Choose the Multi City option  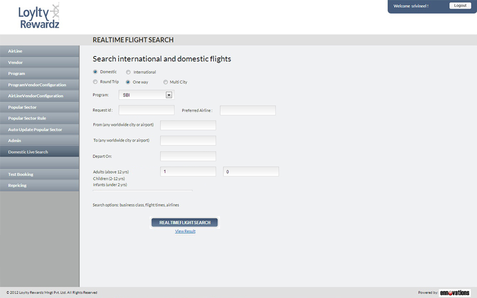pyautogui.click(x=165, y=82)
